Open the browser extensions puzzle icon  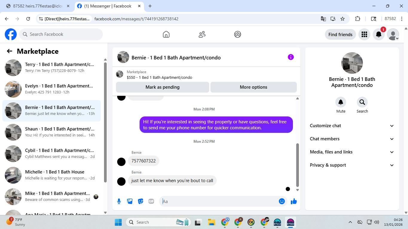click(x=357, y=19)
